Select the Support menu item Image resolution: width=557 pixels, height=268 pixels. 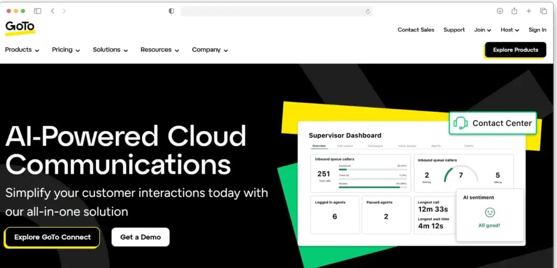point(454,30)
